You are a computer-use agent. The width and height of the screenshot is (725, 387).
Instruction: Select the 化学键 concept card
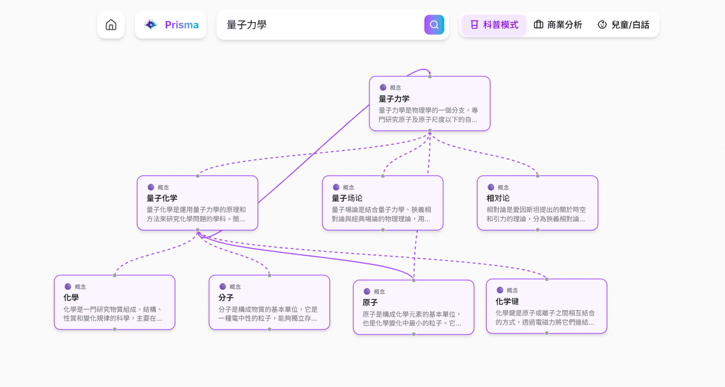point(547,306)
